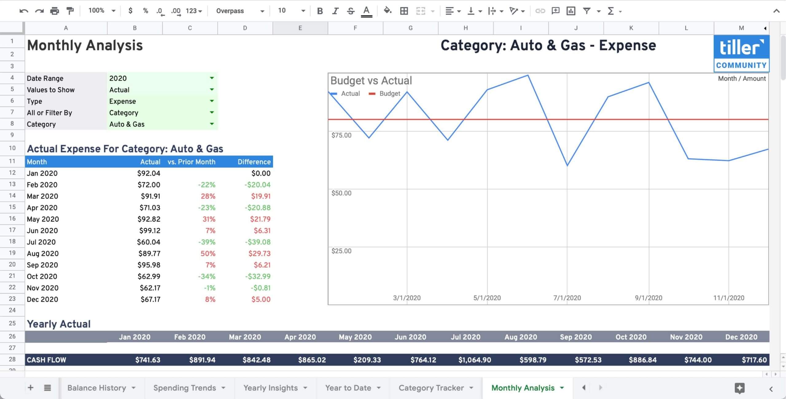
Task: Switch to the Category Tracker tab
Action: [x=436, y=388]
